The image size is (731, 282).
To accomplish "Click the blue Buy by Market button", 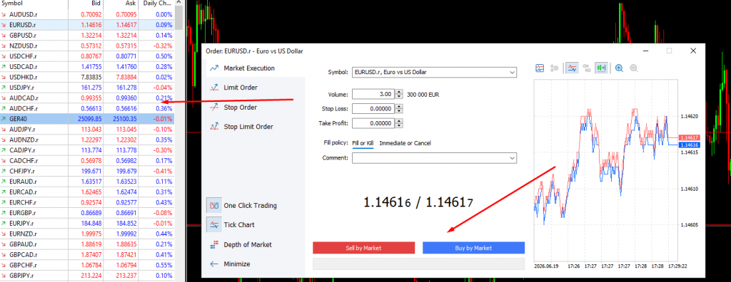I will (474, 248).
